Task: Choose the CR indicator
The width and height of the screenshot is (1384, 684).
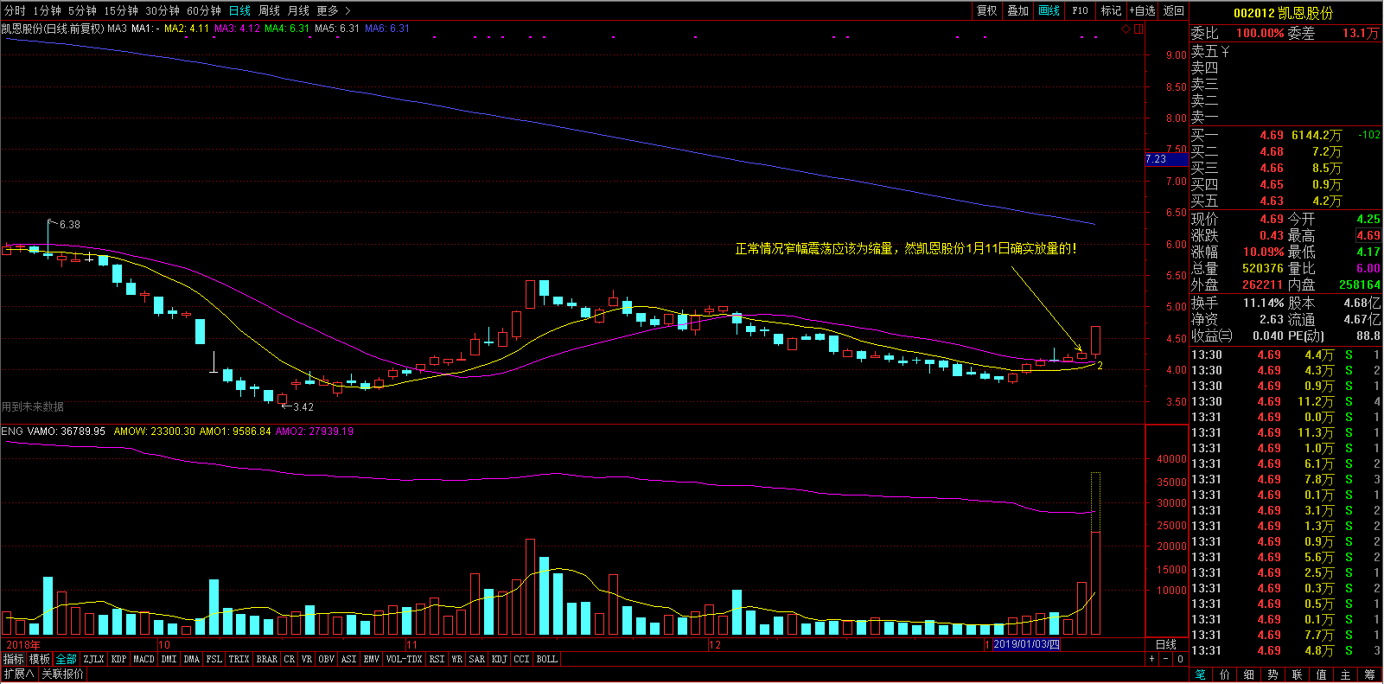Action: point(290,659)
